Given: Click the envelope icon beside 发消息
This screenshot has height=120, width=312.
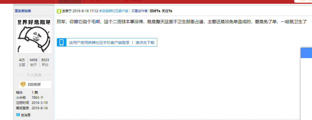Looking at the screenshot, I should [x=18, y=115].
